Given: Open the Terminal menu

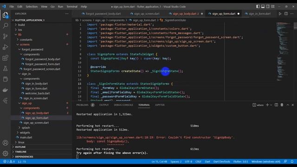Looking at the screenshot, I should click(x=72, y=6).
